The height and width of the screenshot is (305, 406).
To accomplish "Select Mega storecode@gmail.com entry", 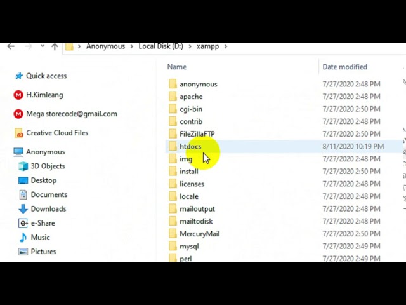I will coord(71,114).
